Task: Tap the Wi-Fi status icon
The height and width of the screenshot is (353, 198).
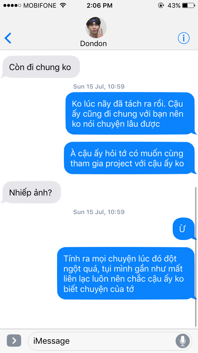Action: point(63,5)
